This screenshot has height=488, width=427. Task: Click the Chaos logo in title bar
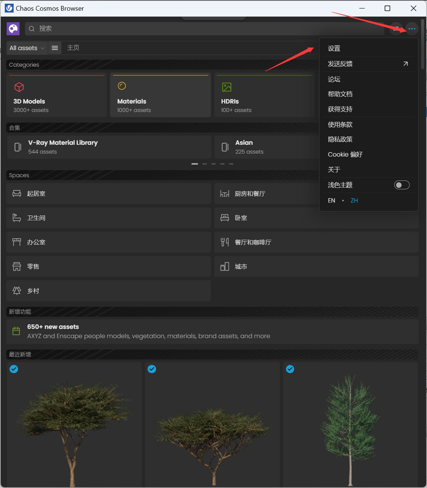(x=9, y=8)
